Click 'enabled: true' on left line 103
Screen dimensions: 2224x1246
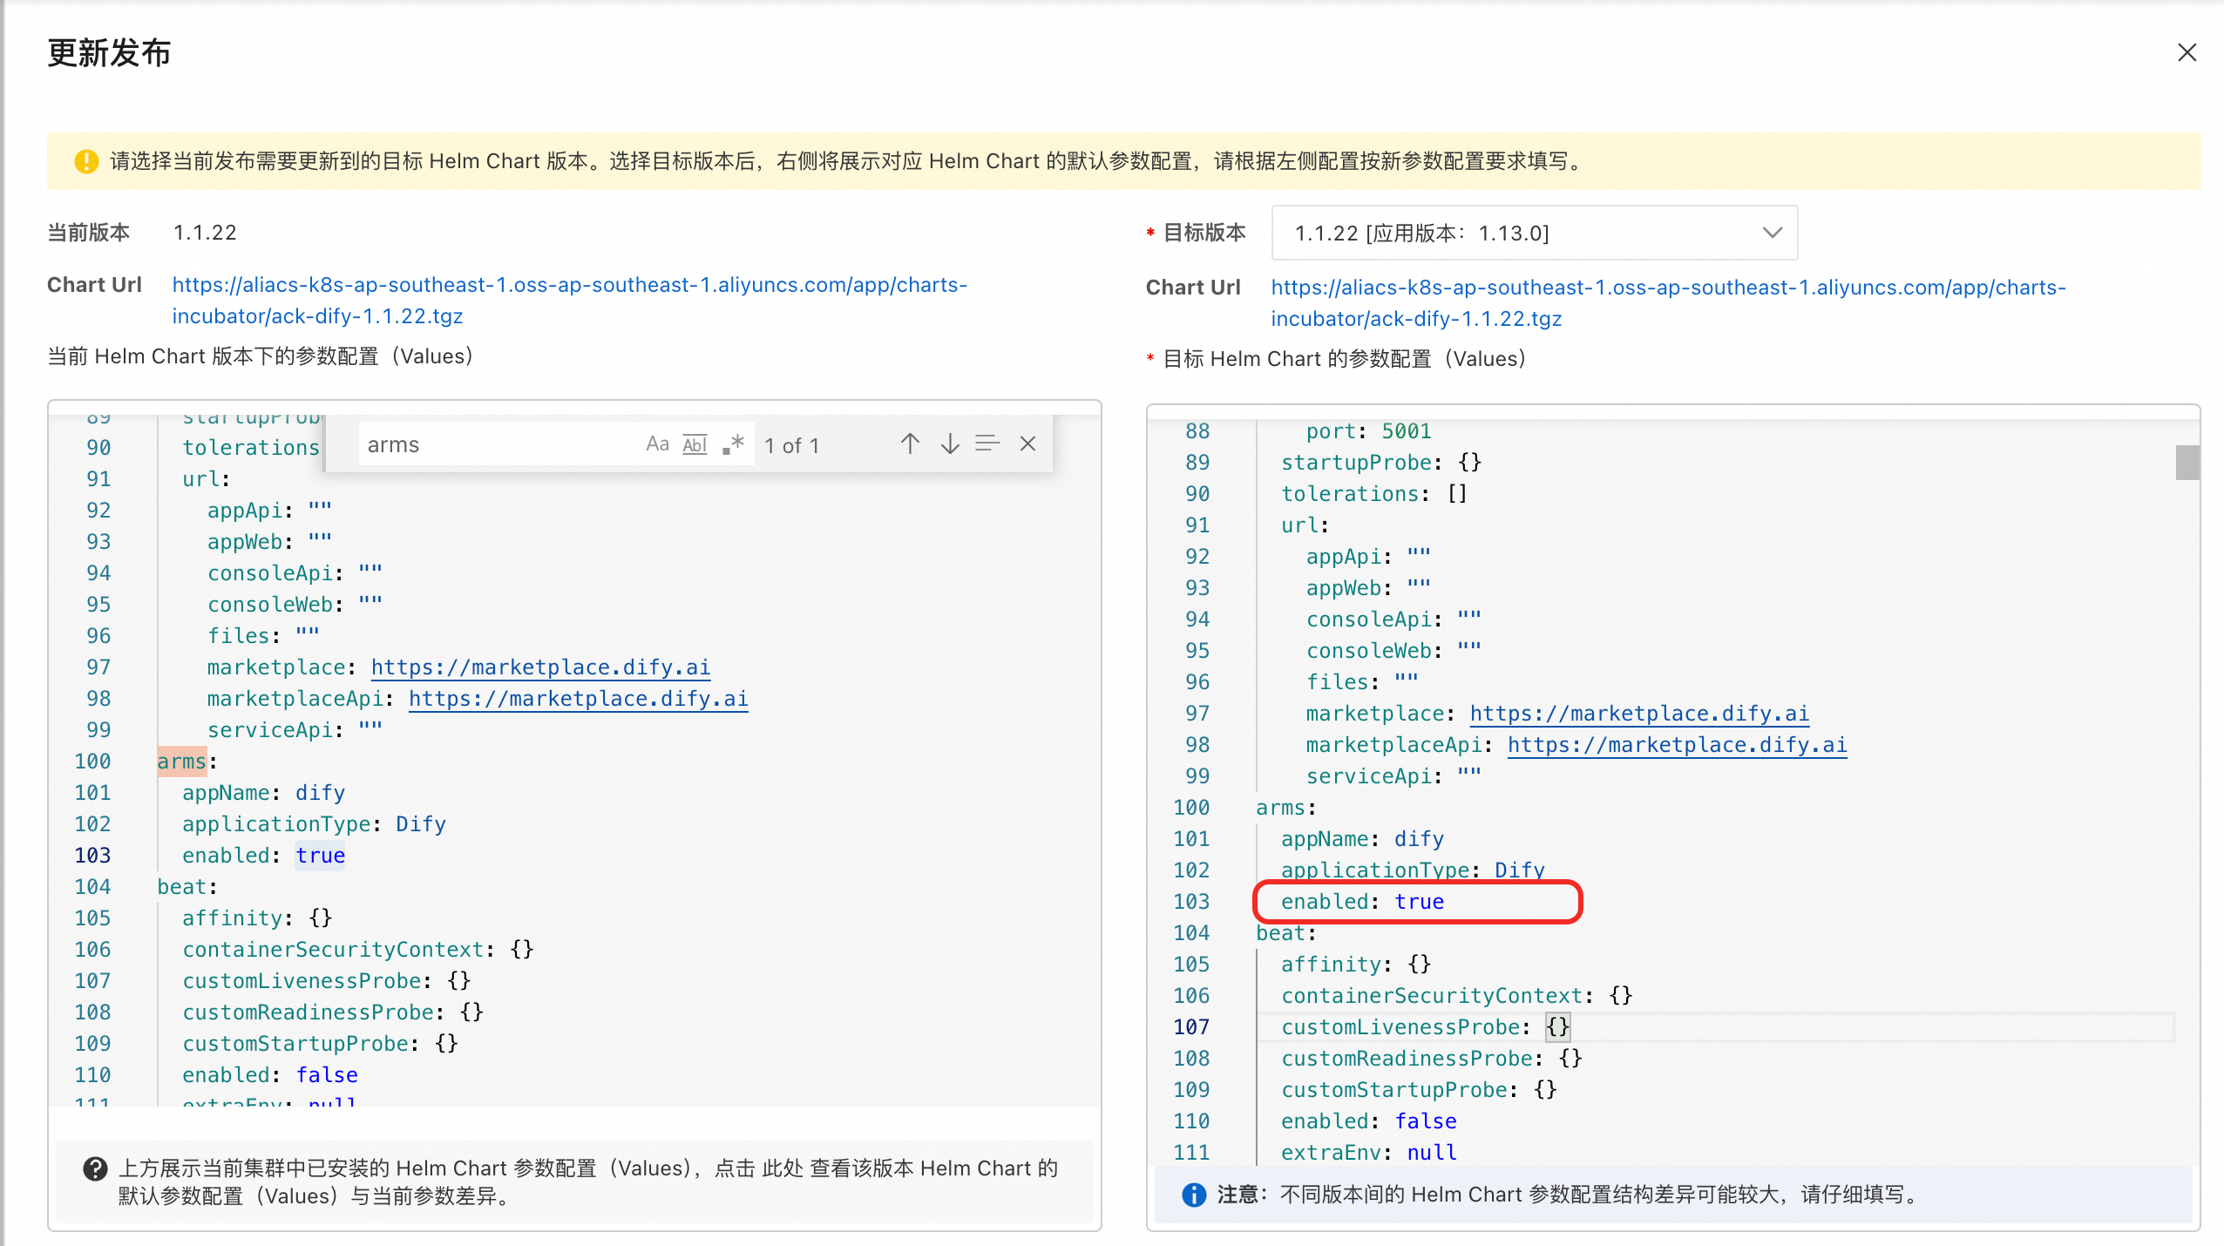263,856
